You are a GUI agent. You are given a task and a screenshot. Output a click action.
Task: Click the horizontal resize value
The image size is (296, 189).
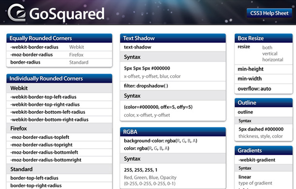pos(273,60)
